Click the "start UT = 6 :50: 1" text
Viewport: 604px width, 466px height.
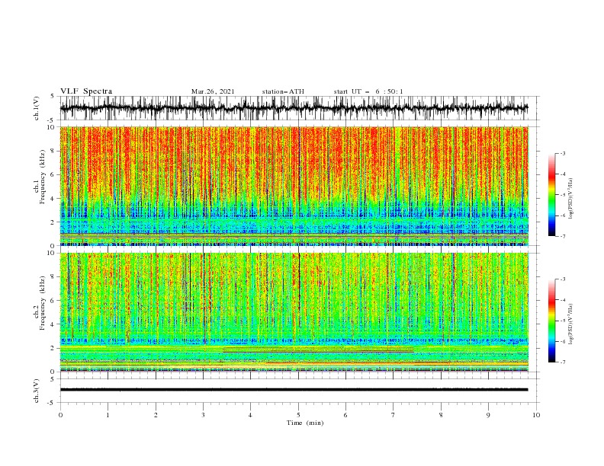coord(368,91)
